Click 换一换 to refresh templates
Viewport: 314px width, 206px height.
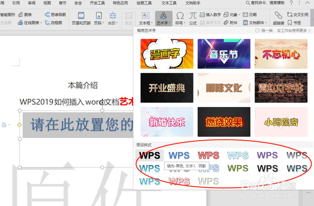(264, 31)
